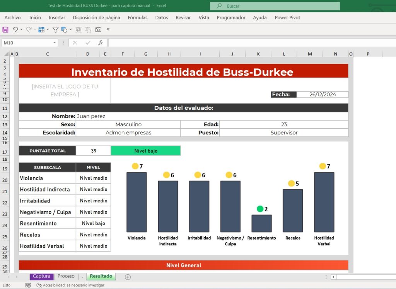396x289 pixels.
Task: Click the Fecha value 26/12/2024
Action: click(323, 94)
